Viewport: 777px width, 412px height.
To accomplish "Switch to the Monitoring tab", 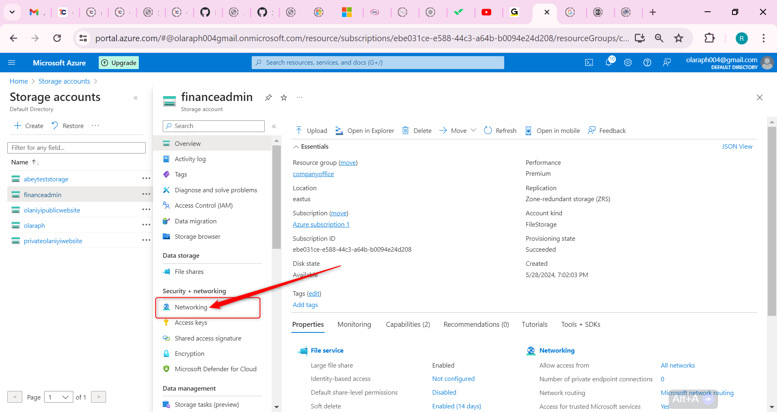I will pyautogui.click(x=354, y=324).
